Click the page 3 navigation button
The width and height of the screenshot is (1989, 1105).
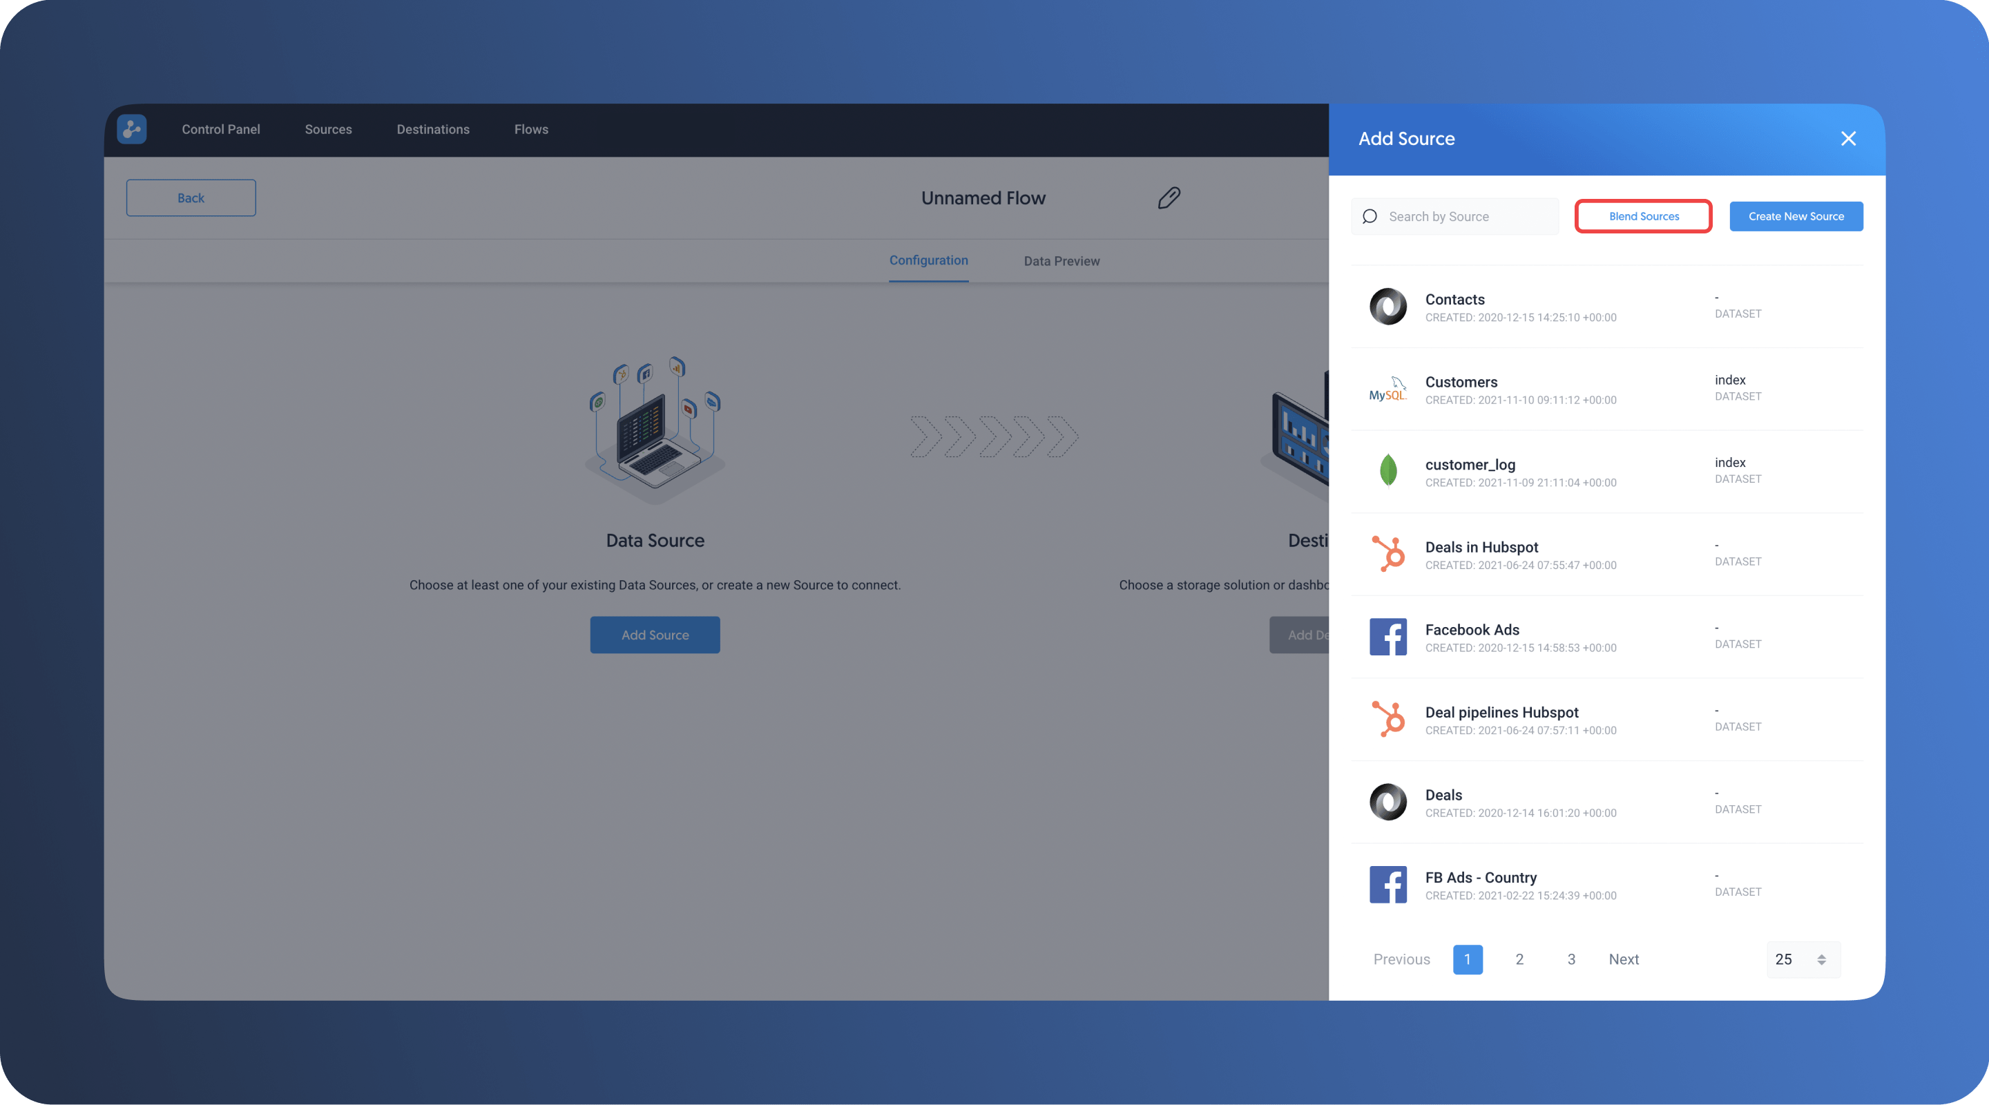click(1570, 959)
